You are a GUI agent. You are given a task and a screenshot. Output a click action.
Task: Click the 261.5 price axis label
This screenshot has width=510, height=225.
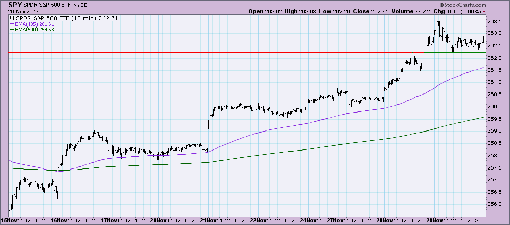pos(494,70)
